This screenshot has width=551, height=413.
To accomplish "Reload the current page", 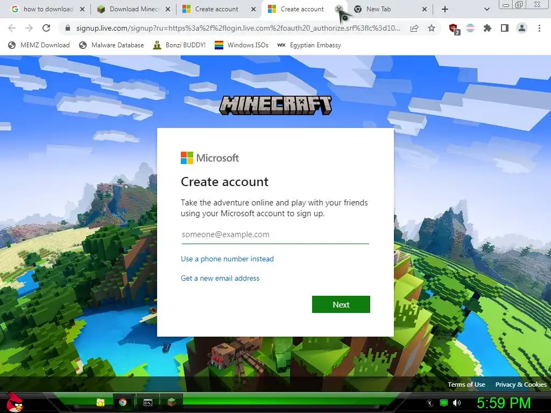I will click(46, 28).
